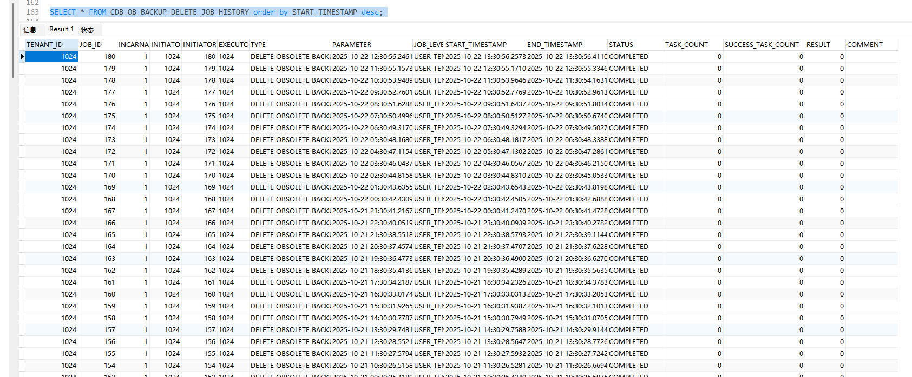Screen dimensions: 912x377
Task: Open the Result 1 tab
Action: tap(61, 29)
